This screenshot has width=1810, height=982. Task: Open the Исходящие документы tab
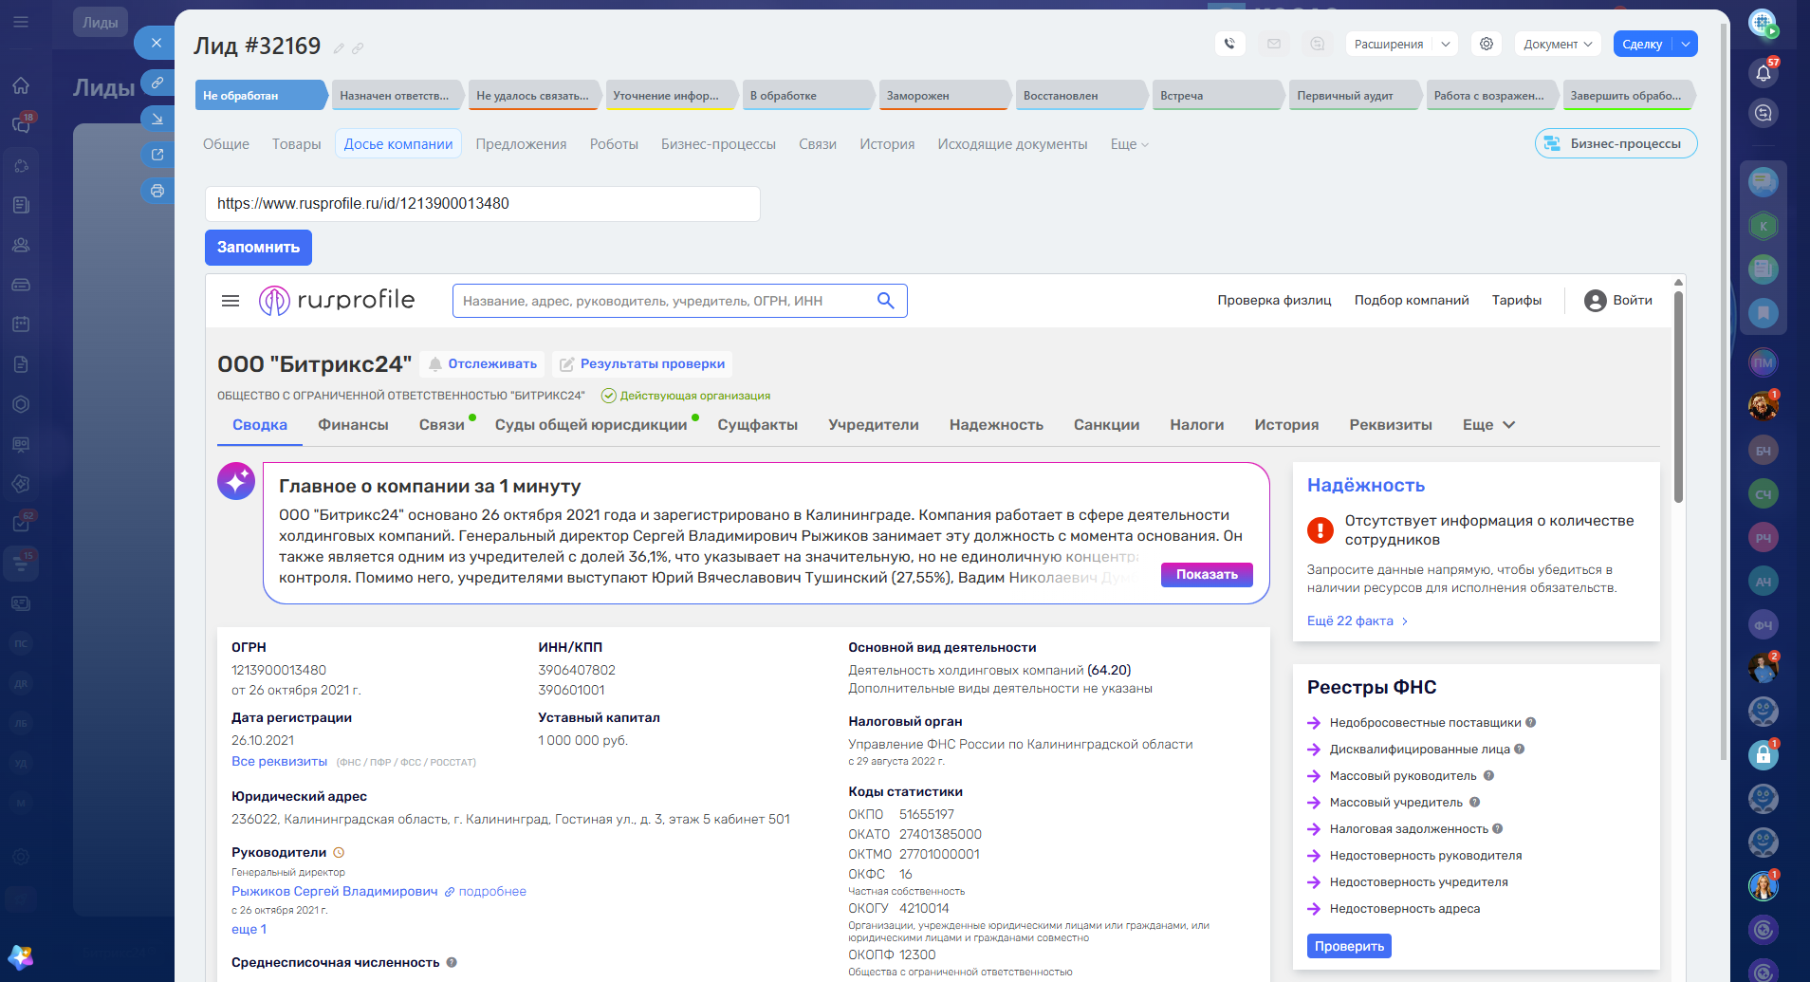(1012, 144)
